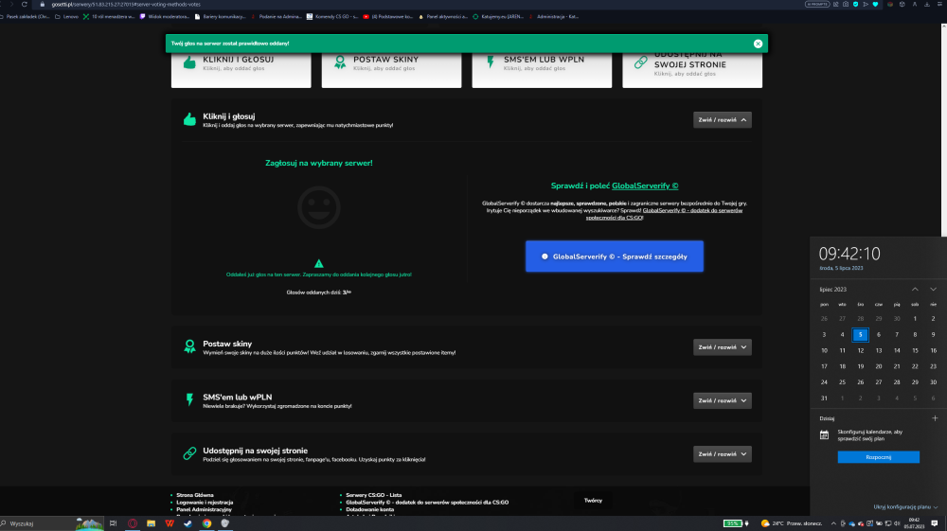Image resolution: width=947 pixels, height=531 pixels.
Task: Click the award ribbon icon beside Postaw skiny
Action: [x=189, y=346]
